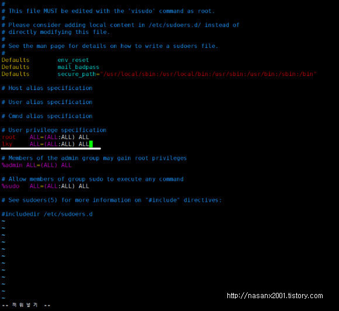Click the 'Allow members of group sudo' comment
The image size is (339, 311).
pyautogui.click(x=92, y=179)
